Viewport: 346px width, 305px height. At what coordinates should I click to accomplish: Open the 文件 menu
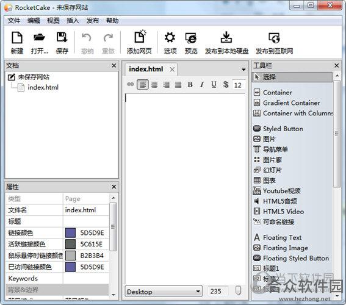13,21
